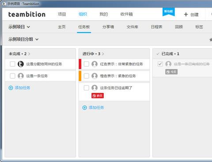Click the 进行中 · 3 column title

click(91, 54)
